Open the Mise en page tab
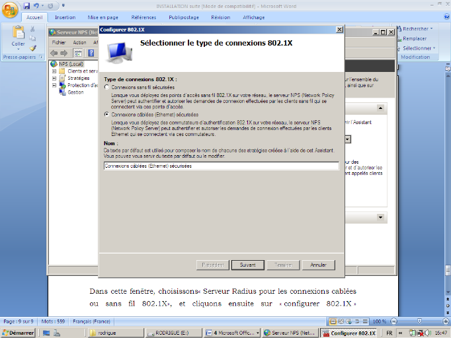This screenshot has width=451, height=338. (103, 18)
